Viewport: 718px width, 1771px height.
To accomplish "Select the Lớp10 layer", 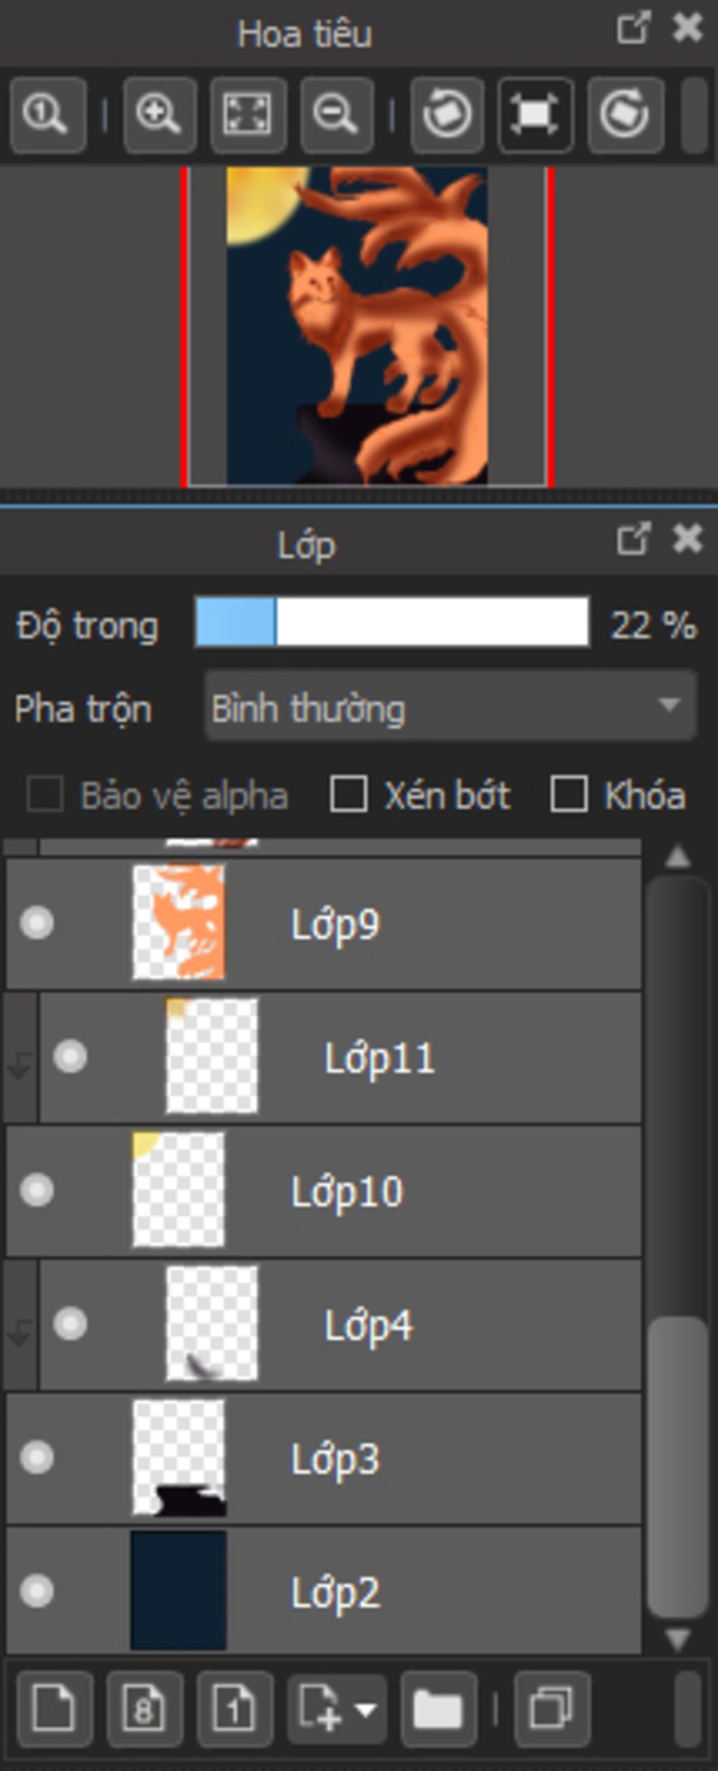I will click(x=323, y=1190).
